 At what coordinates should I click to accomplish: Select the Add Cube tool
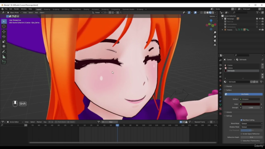4,62
